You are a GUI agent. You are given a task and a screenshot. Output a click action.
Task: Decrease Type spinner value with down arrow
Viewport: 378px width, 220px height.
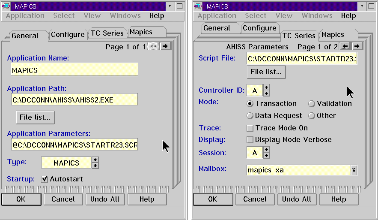(x=95, y=166)
